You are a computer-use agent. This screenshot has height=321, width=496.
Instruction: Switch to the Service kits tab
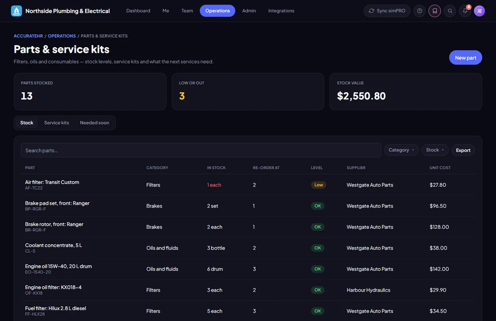[57, 123]
